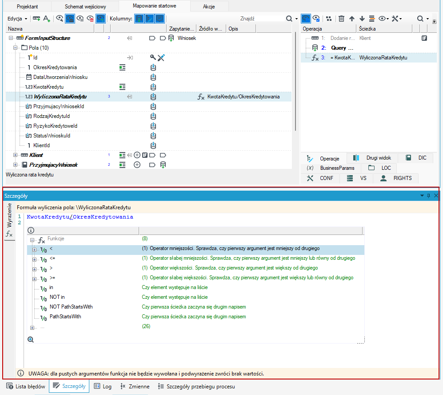
Task: Click the add structure icon beside Edycja
Action: point(36,19)
